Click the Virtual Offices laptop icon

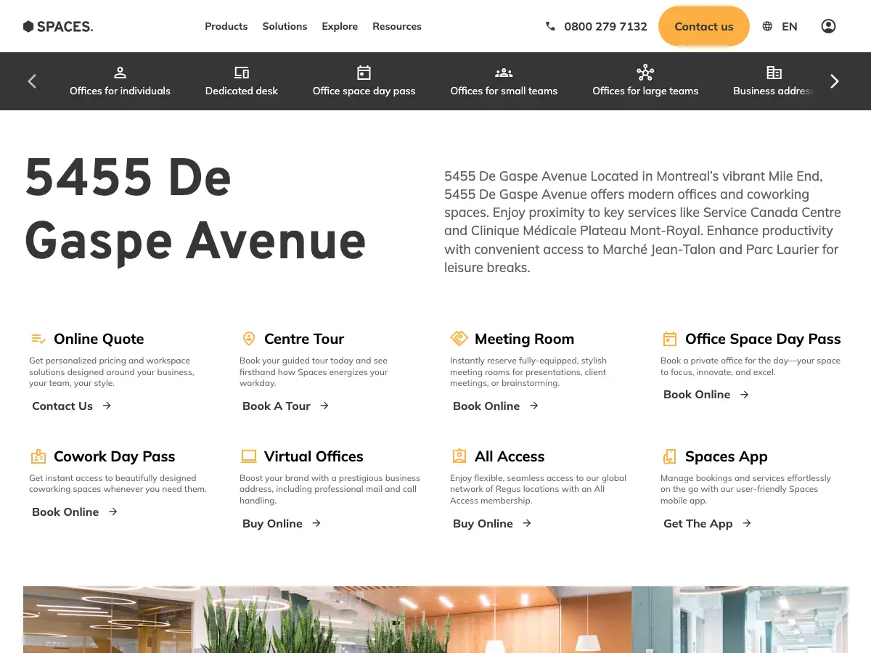click(249, 456)
